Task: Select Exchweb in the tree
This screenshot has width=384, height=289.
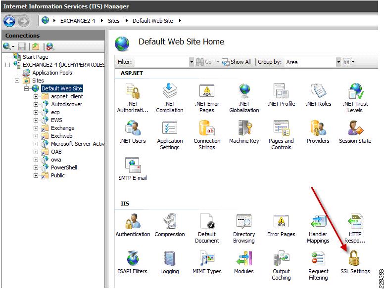Action: 61,136
